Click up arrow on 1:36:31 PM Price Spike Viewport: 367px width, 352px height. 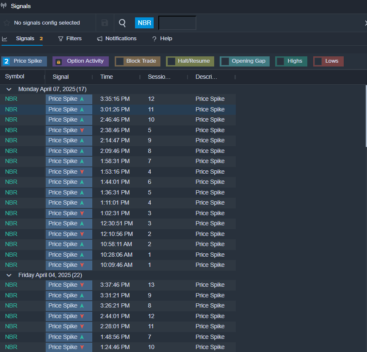point(82,192)
